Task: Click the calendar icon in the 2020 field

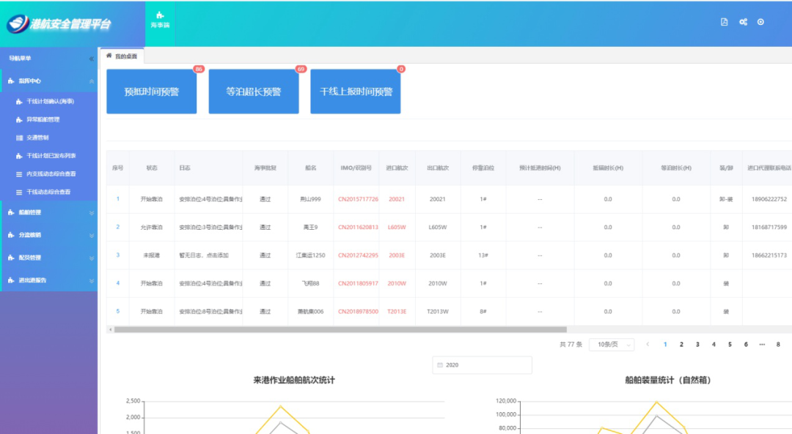Action: pyautogui.click(x=440, y=365)
